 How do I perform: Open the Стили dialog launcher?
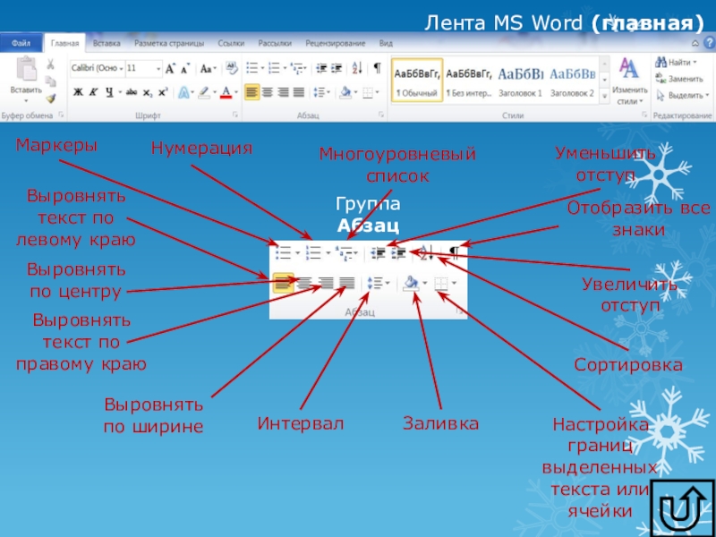tap(644, 115)
